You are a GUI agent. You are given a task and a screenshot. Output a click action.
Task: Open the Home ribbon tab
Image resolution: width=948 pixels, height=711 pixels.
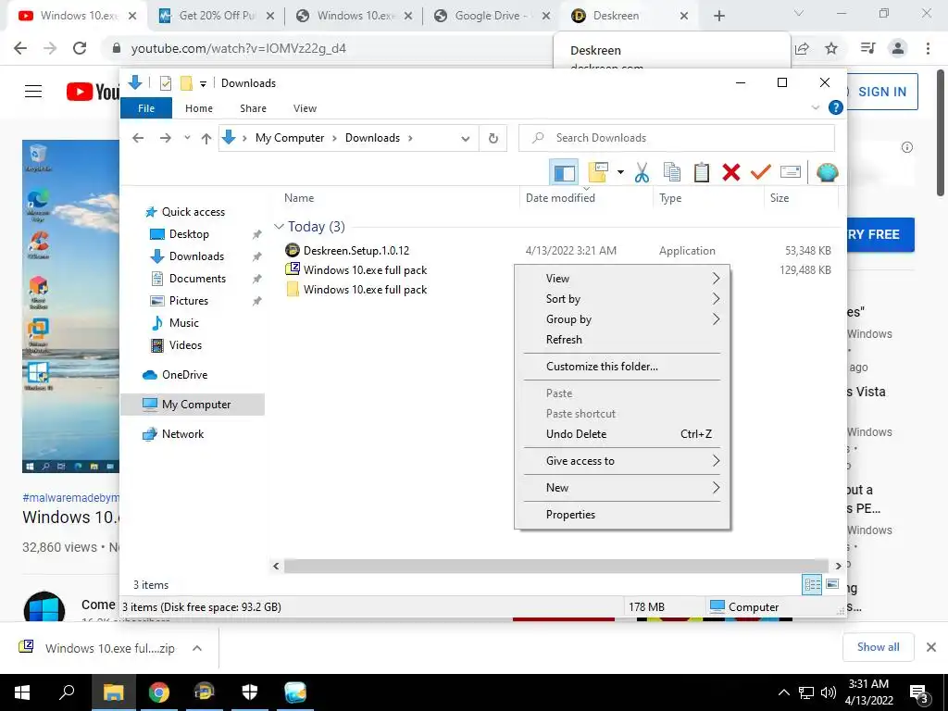click(x=199, y=108)
